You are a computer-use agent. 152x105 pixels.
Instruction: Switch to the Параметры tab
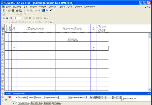click(x=23, y=103)
